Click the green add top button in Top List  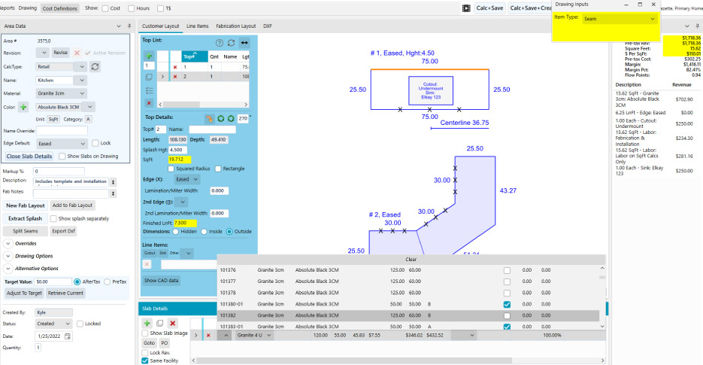click(149, 55)
